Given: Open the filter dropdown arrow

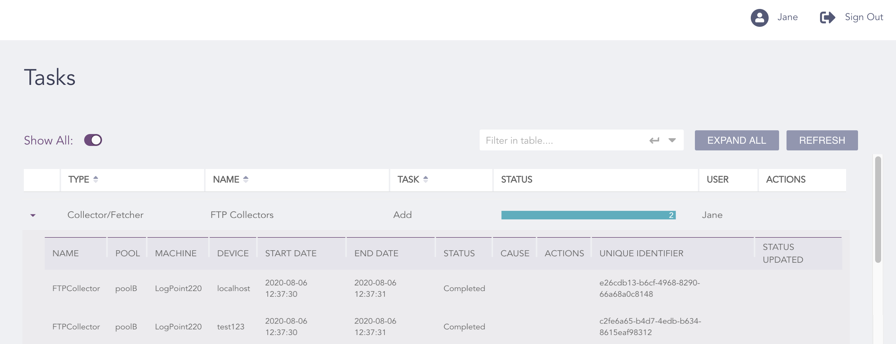Looking at the screenshot, I should (672, 140).
